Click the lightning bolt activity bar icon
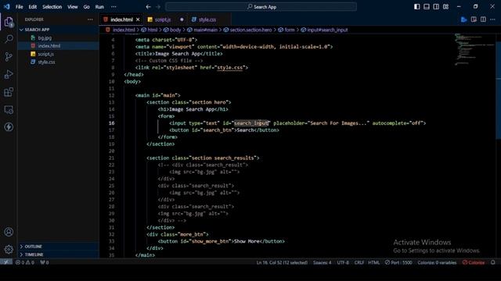 (x=9, y=126)
